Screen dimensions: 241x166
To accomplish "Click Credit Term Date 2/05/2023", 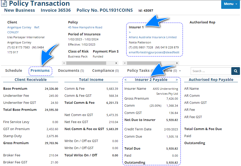I will (x=171, y=129).
